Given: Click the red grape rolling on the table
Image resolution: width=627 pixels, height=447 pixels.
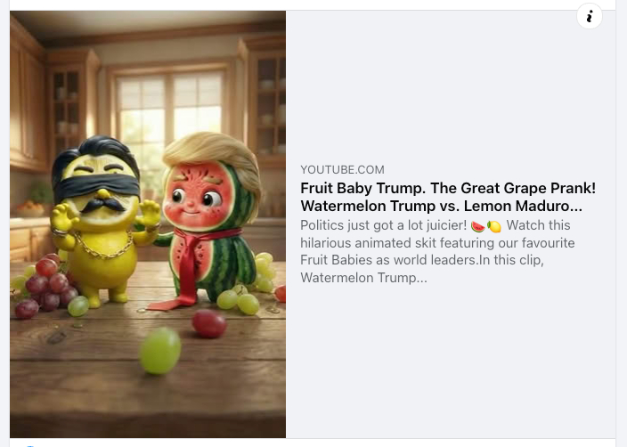Looking at the screenshot, I should [x=209, y=323].
